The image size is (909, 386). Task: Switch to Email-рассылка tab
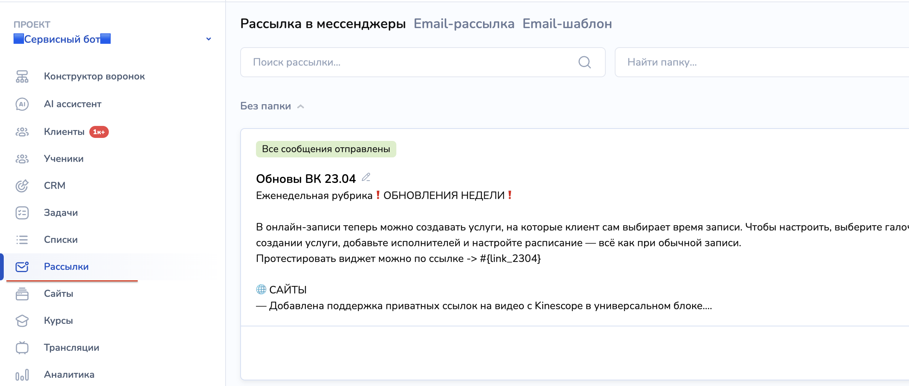tap(464, 24)
